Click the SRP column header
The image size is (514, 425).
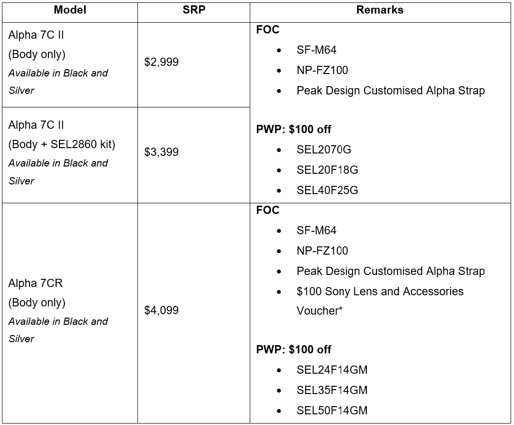click(x=194, y=10)
